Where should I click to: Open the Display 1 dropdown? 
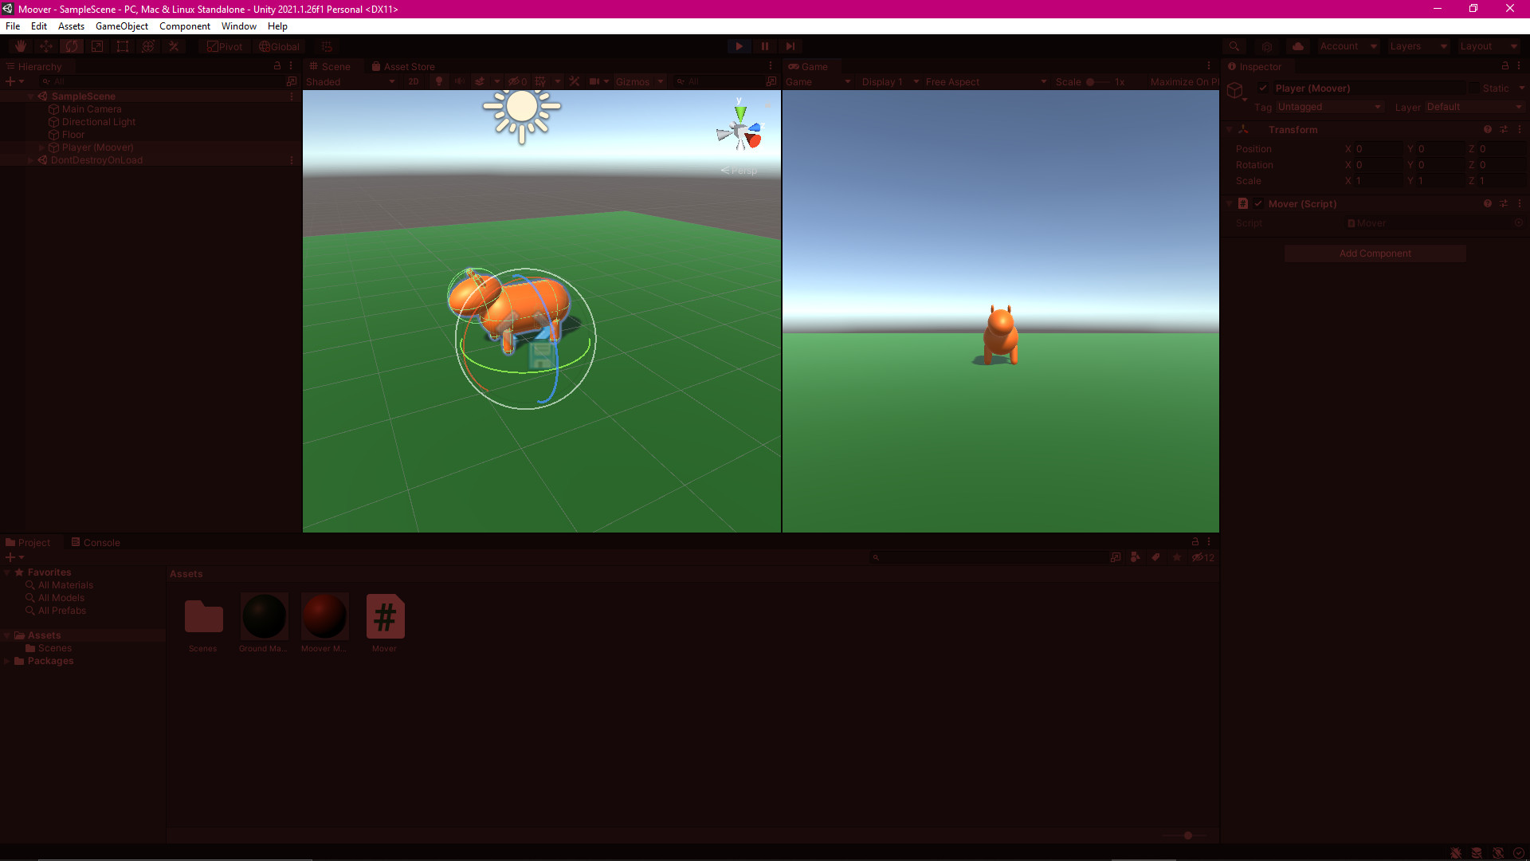pos(889,81)
